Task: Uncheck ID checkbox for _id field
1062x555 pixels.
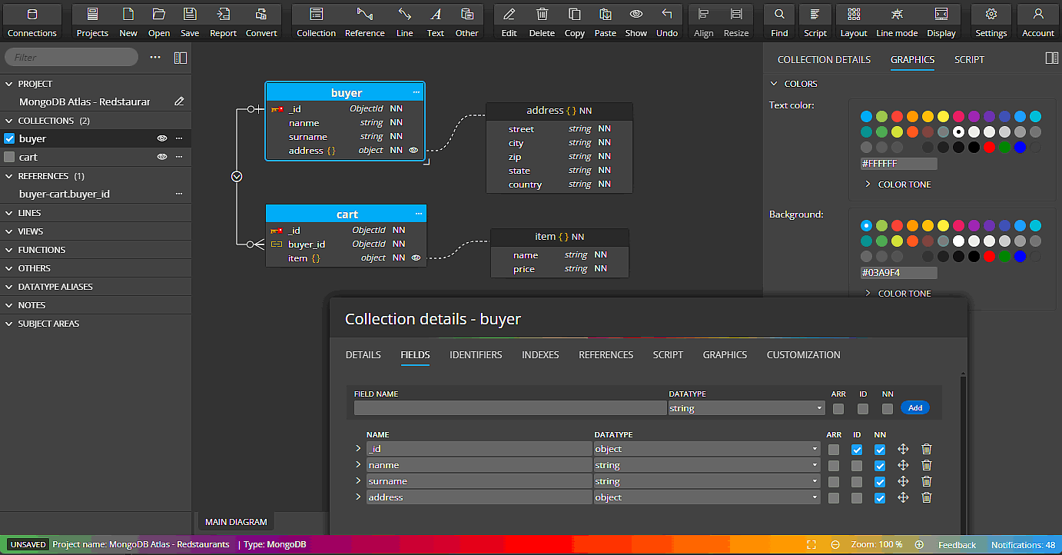Action: pyautogui.click(x=857, y=449)
